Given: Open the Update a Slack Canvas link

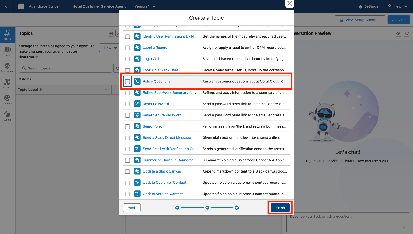Looking at the screenshot, I should pos(162,171).
